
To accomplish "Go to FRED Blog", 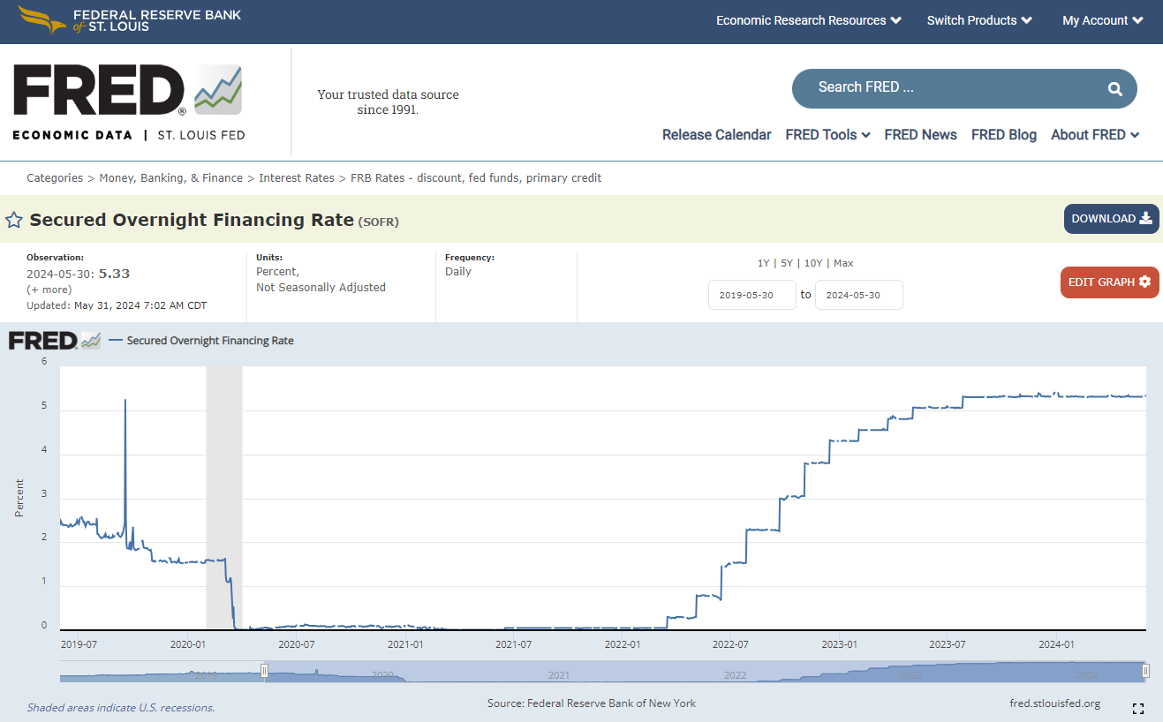I will [x=1003, y=135].
